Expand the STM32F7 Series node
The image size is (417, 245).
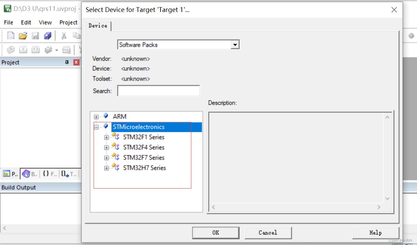[106, 158]
